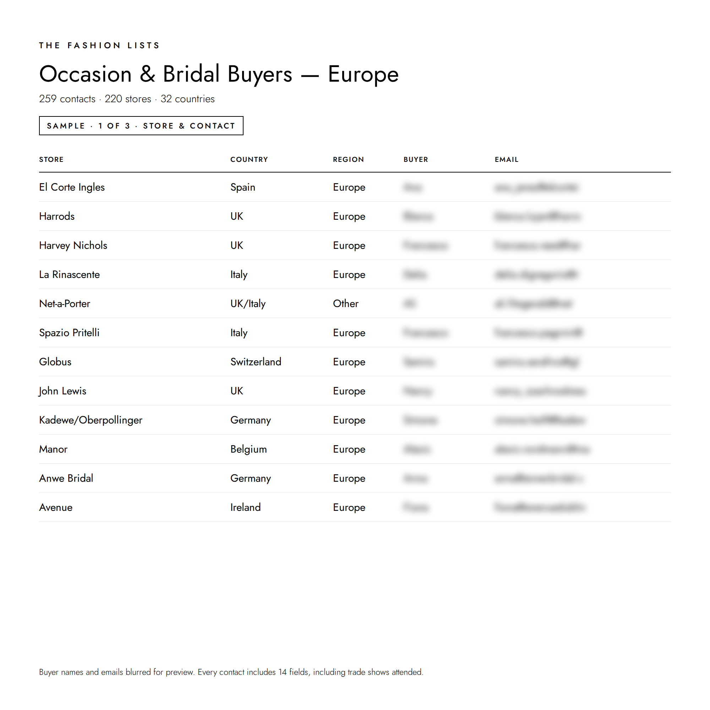Click the 'Sample 1 of 3 Store & Contact' badge

click(x=141, y=126)
